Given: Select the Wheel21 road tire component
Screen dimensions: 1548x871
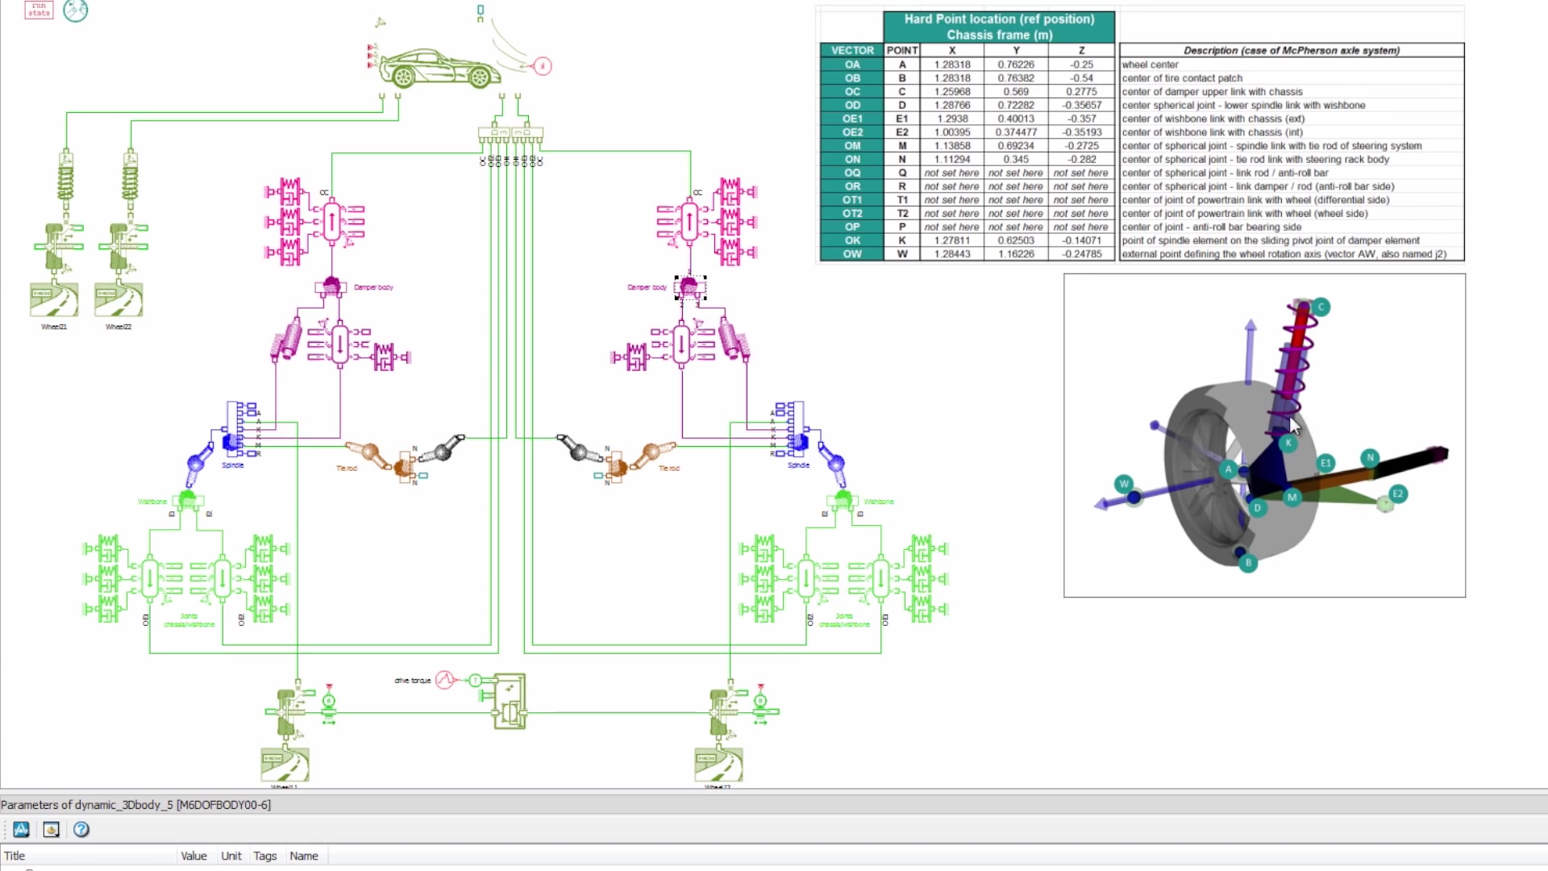Looking at the screenshot, I should [x=54, y=300].
